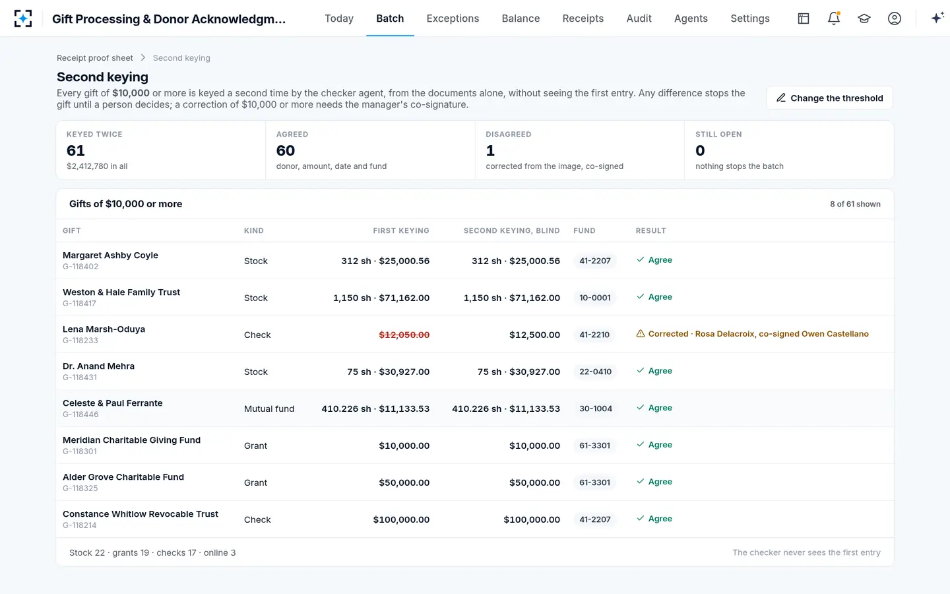Click the checkmark icon for Constance Whitlow Revocable Trust
This screenshot has height=594, width=950.
tap(640, 519)
